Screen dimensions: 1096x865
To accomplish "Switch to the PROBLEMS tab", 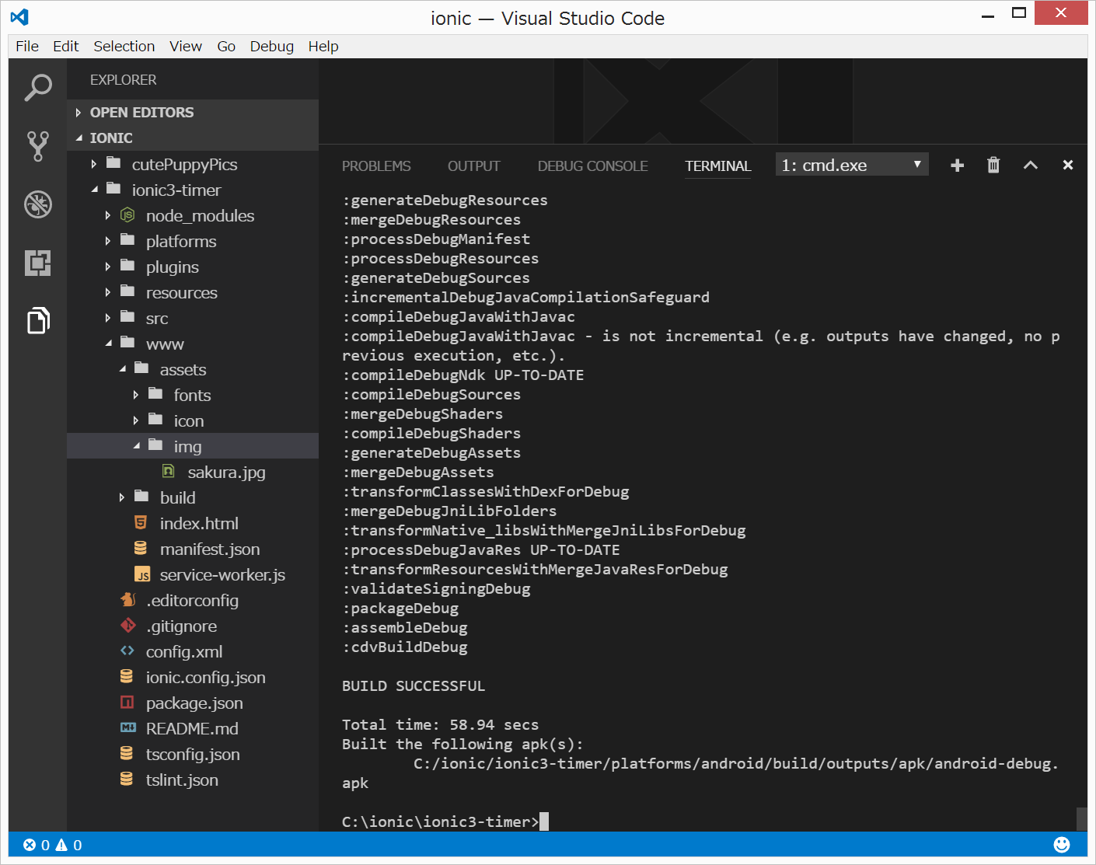I will [x=376, y=166].
